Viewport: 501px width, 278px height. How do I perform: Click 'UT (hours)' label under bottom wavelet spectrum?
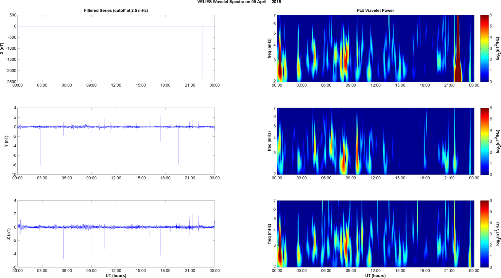coord(375,275)
